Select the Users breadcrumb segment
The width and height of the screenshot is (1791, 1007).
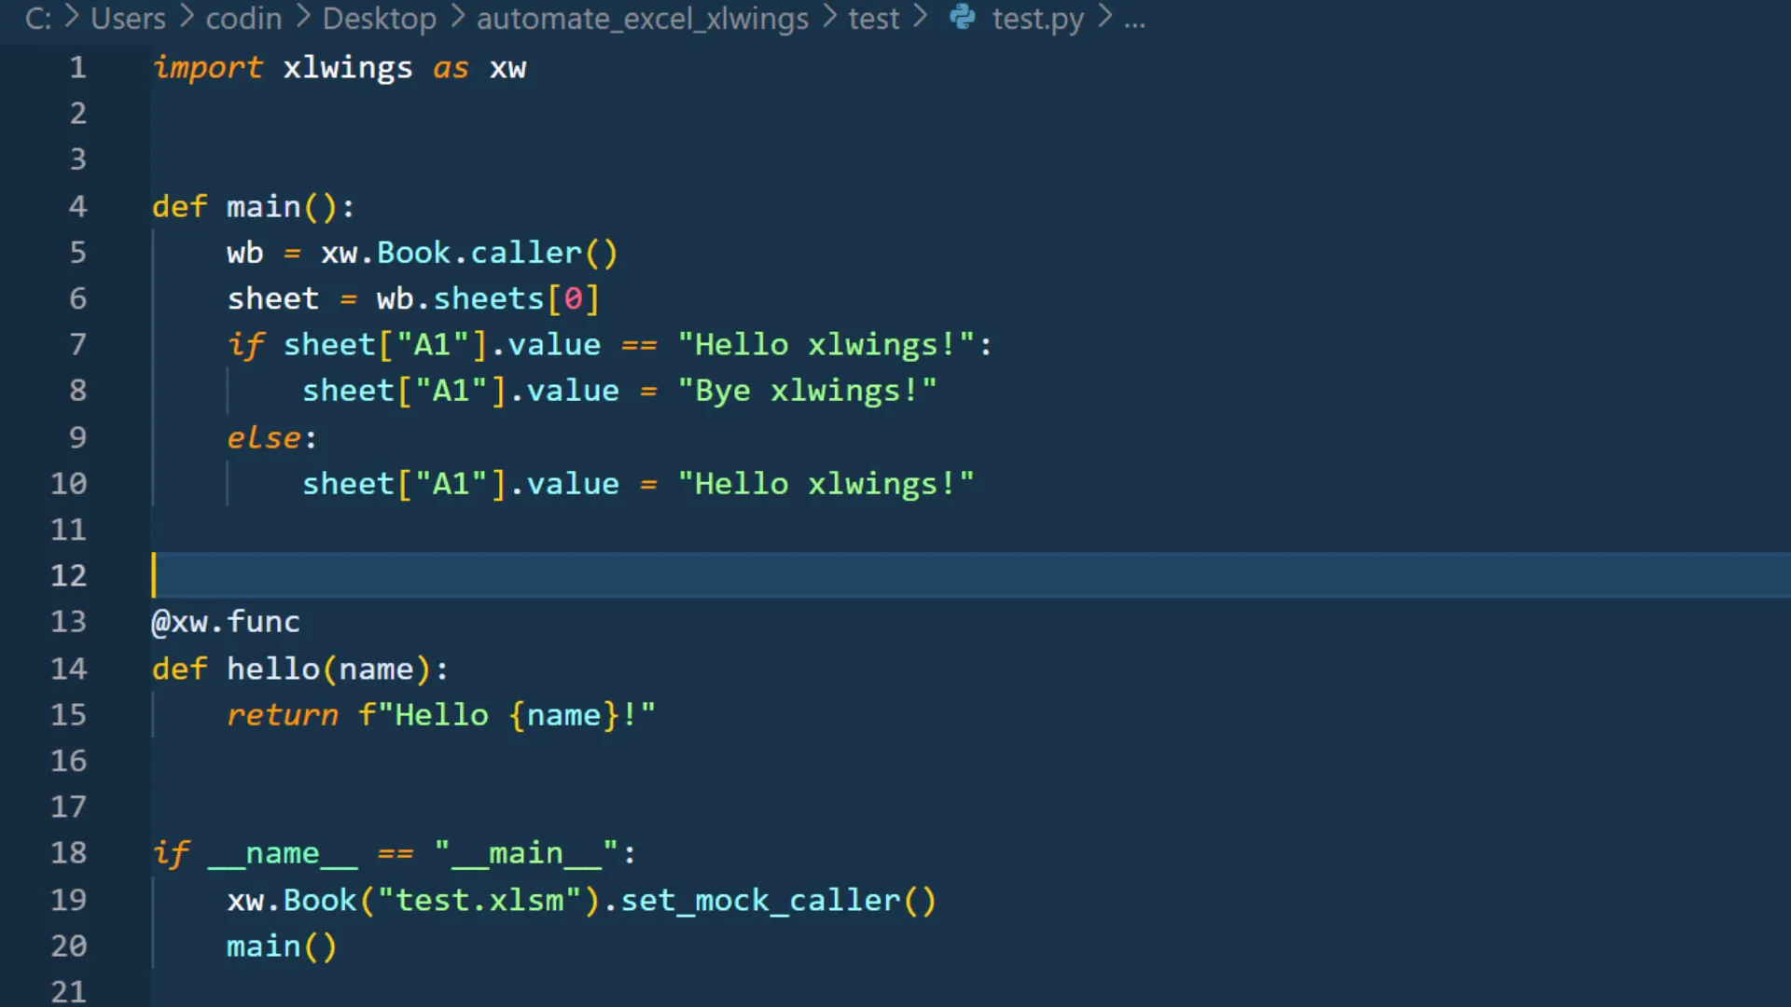pos(128,19)
